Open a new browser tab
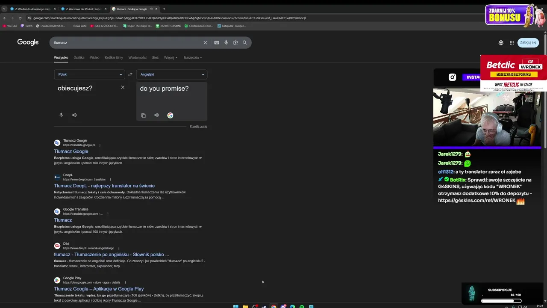547x308 pixels. tap(164, 9)
